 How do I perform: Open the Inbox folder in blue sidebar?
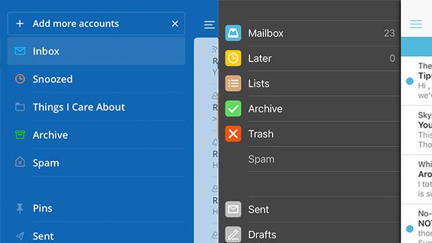[96, 51]
